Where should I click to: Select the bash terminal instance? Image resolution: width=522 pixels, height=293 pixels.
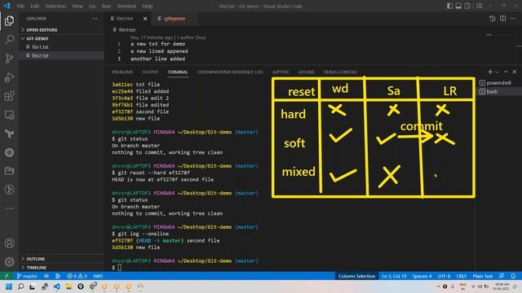point(498,91)
